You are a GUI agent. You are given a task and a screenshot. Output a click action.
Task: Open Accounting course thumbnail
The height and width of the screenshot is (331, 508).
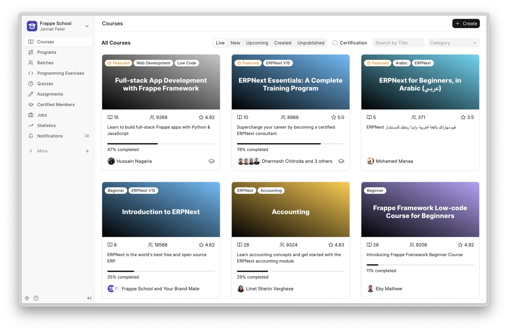(290, 209)
